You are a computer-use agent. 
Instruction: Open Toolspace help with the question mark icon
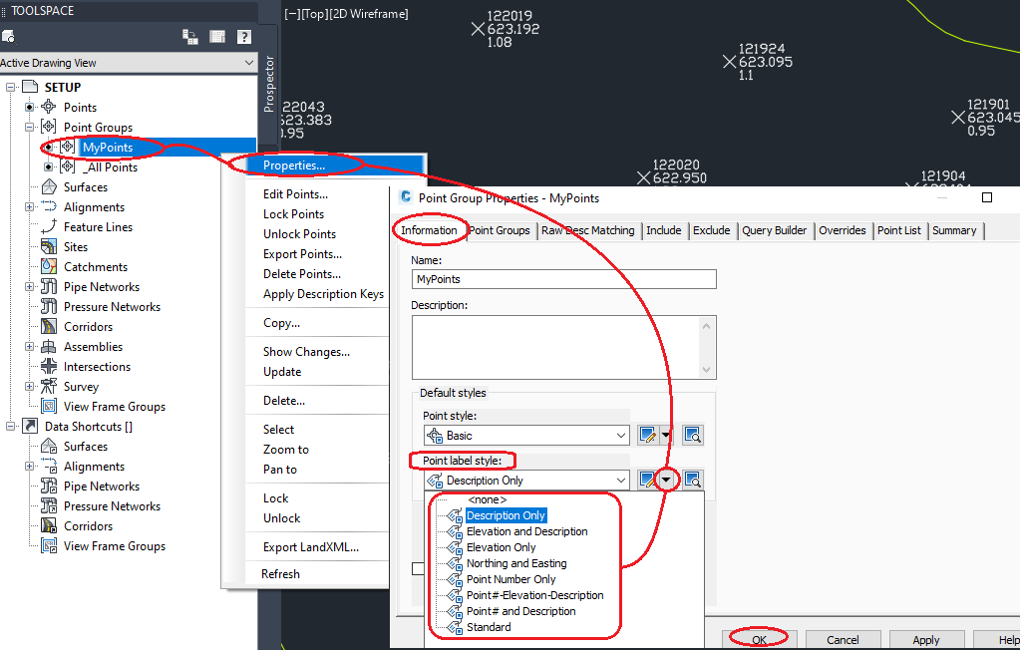(x=242, y=36)
